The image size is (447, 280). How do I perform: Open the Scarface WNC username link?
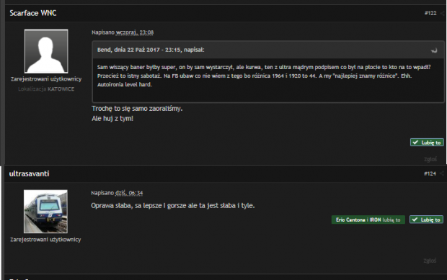(33, 13)
